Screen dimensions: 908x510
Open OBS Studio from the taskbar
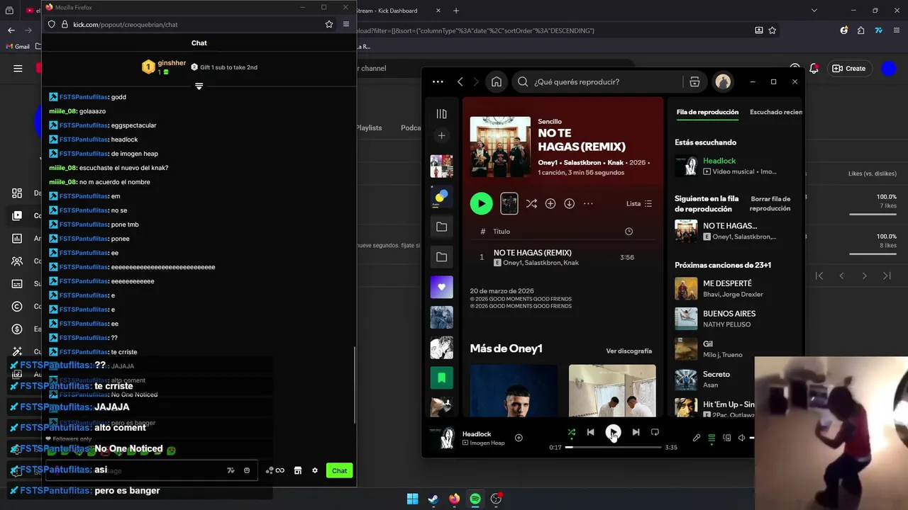[x=496, y=499]
